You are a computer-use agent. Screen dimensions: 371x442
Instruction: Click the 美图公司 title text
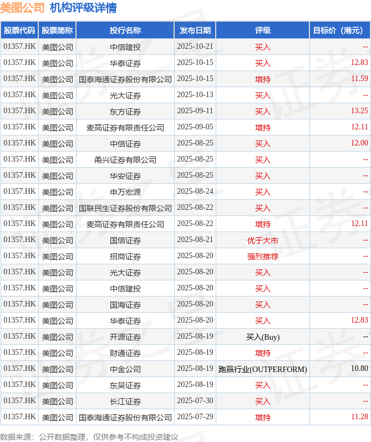click(x=22, y=8)
